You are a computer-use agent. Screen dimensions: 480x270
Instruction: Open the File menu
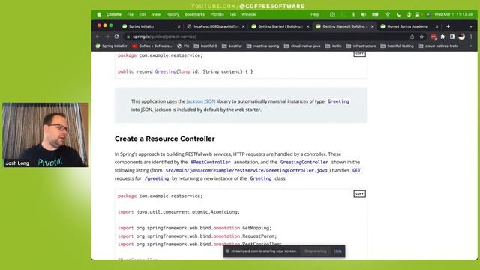[130, 14]
